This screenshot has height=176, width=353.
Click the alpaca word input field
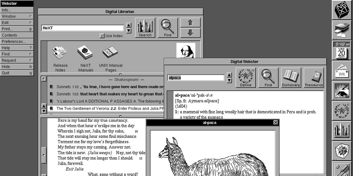click(x=196, y=78)
